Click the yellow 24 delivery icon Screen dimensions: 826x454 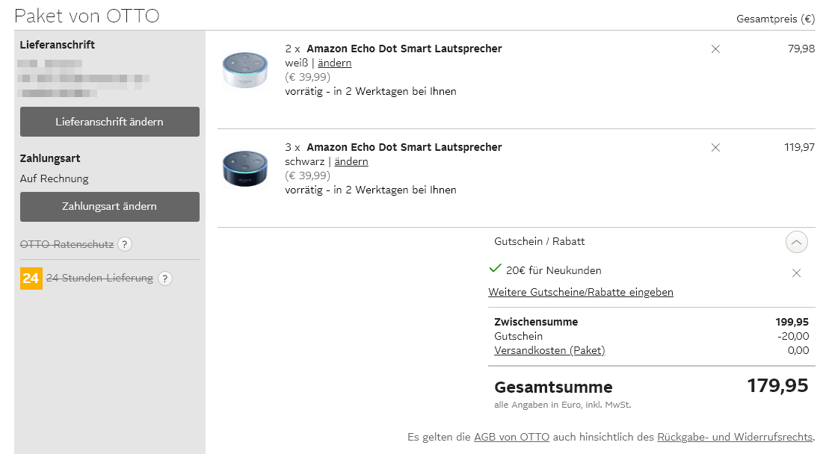coord(31,279)
